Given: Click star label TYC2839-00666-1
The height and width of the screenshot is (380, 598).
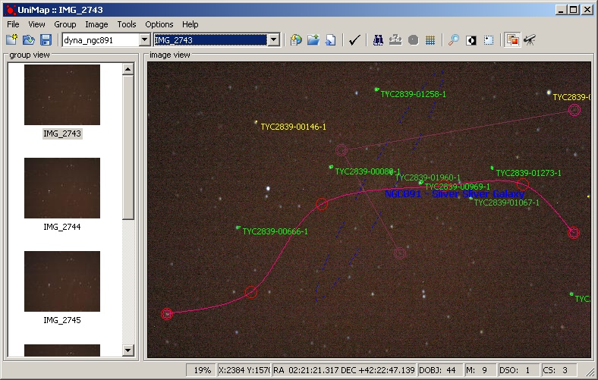Looking at the screenshot, I should 275,231.
